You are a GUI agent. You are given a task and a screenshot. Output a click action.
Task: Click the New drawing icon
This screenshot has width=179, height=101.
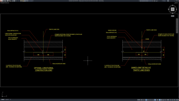coord(4,1)
